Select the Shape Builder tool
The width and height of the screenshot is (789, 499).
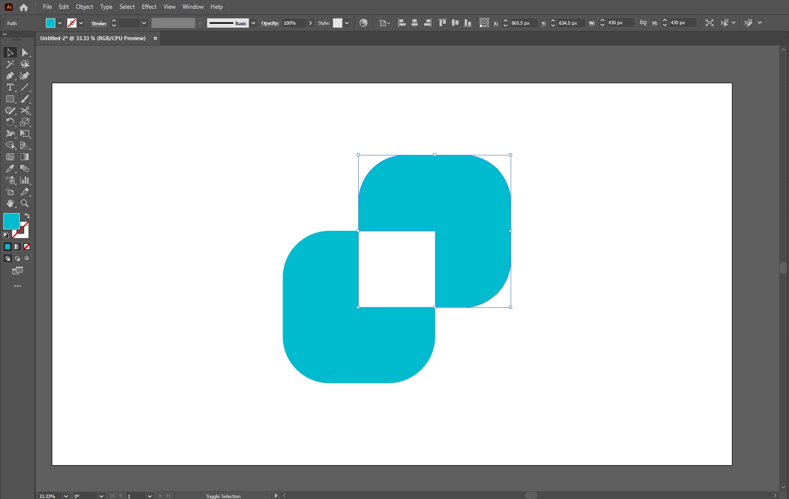pyautogui.click(x=10, y=145)
